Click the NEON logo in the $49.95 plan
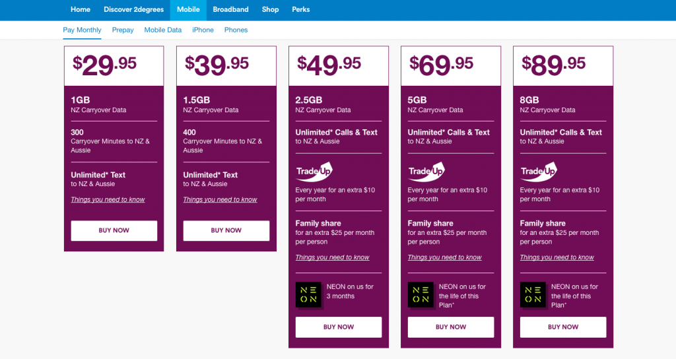The width and height of the screenshot is (676, 359). coord(308,294)
